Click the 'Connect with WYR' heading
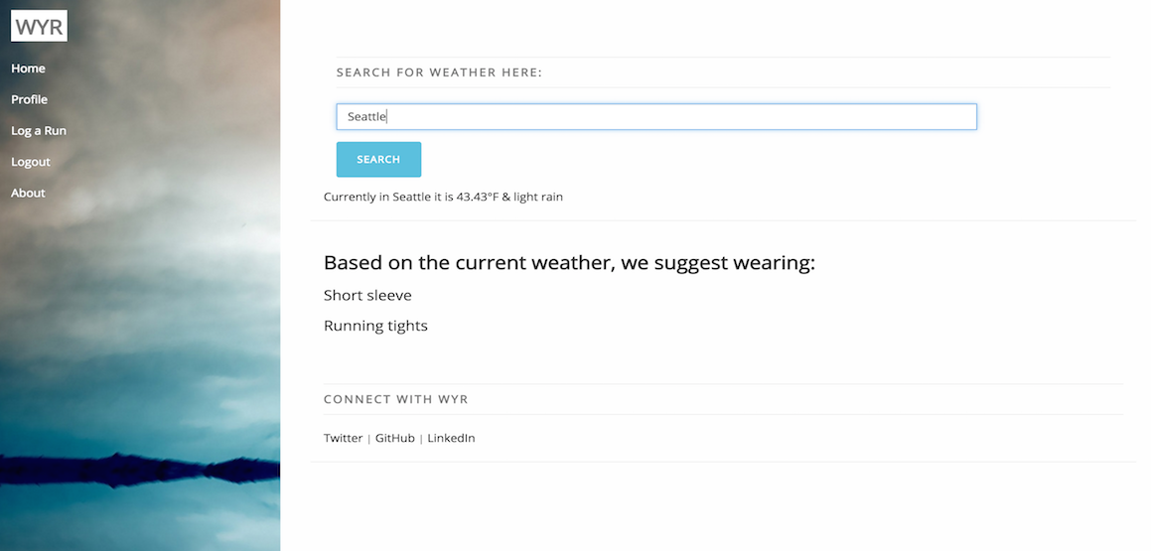 coord(395,399)
